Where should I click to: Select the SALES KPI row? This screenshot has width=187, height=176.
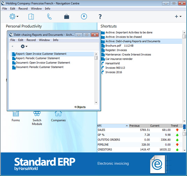click(140, 130)
